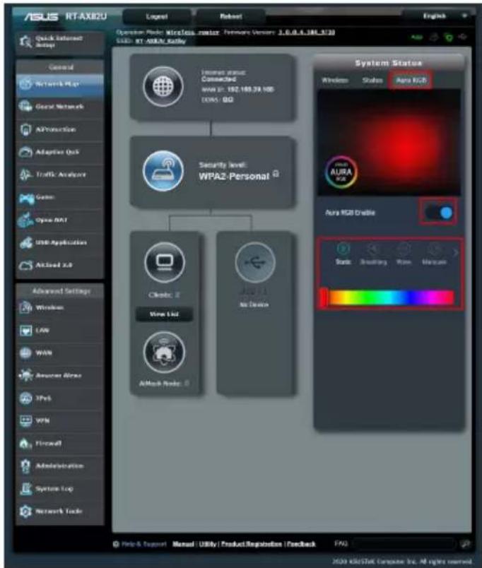Screen dimensions: 482x568
Task: Open the Guest Network page
Action: [x=60, y=107]
